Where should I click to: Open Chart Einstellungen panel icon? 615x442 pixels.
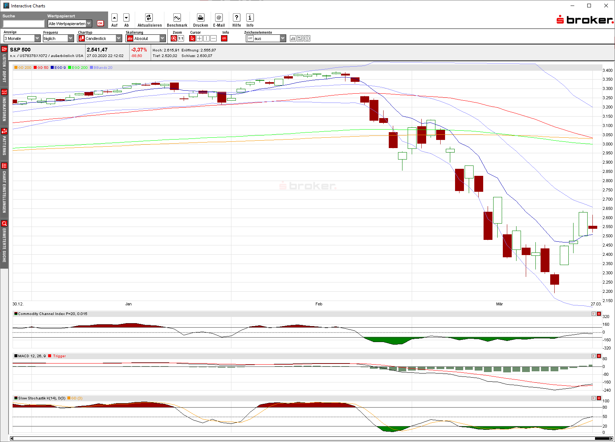click(4, 165)
